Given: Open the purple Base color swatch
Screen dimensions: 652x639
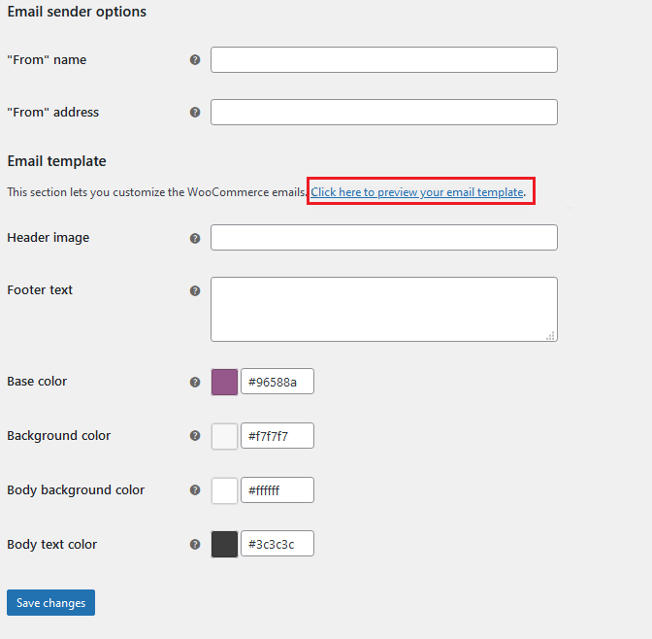Looking at the screenshot, I should (x=224, y=382).
